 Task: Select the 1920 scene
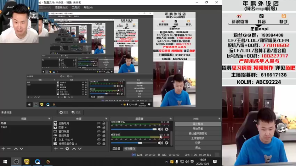[x=26, y=127]
